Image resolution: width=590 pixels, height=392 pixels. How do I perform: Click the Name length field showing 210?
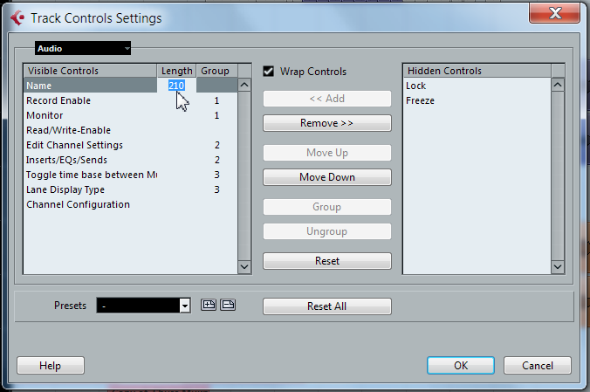[176, 86]
